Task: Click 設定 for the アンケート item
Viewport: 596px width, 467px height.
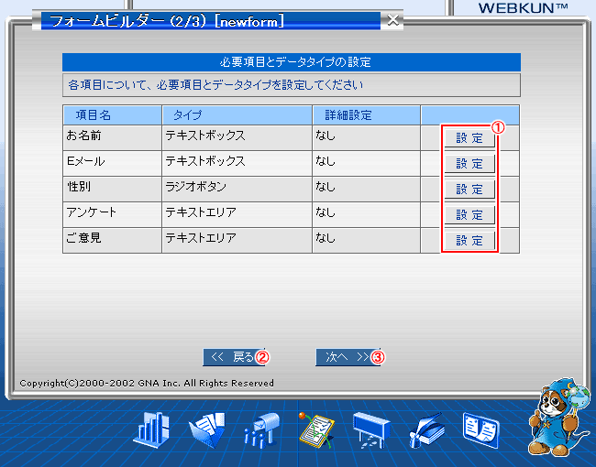Action: tap(469, 215)
